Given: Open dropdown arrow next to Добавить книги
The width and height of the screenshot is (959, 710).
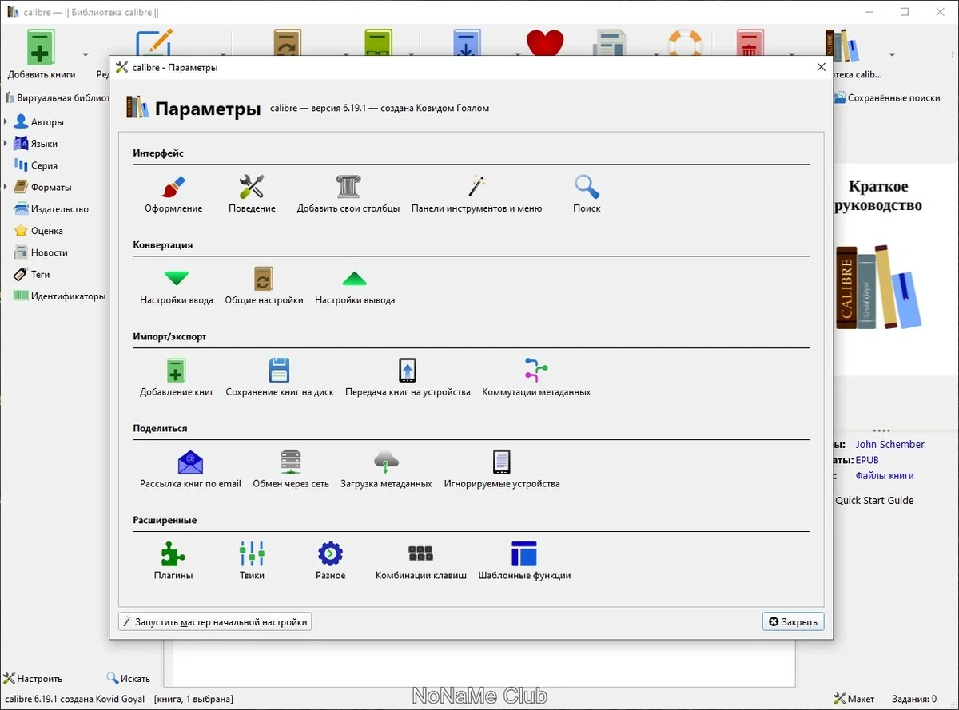Looking at the screenshot, I should pyautogui.click(x=86, y=55).
